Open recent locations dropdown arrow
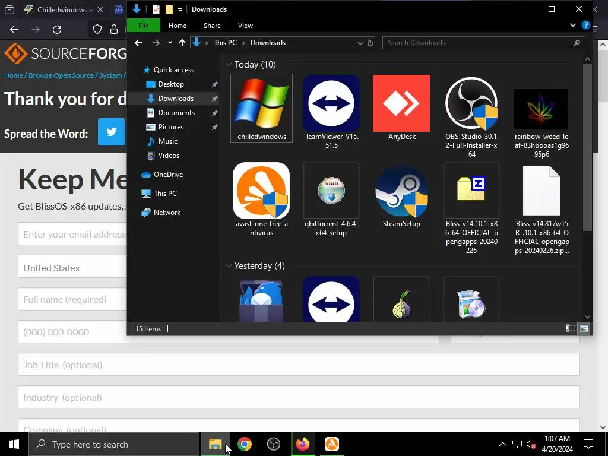Screen dimensions: 608x456 point(170,43)
